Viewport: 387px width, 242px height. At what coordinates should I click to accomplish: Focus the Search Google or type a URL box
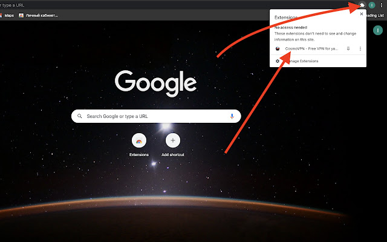click(156, 116)
